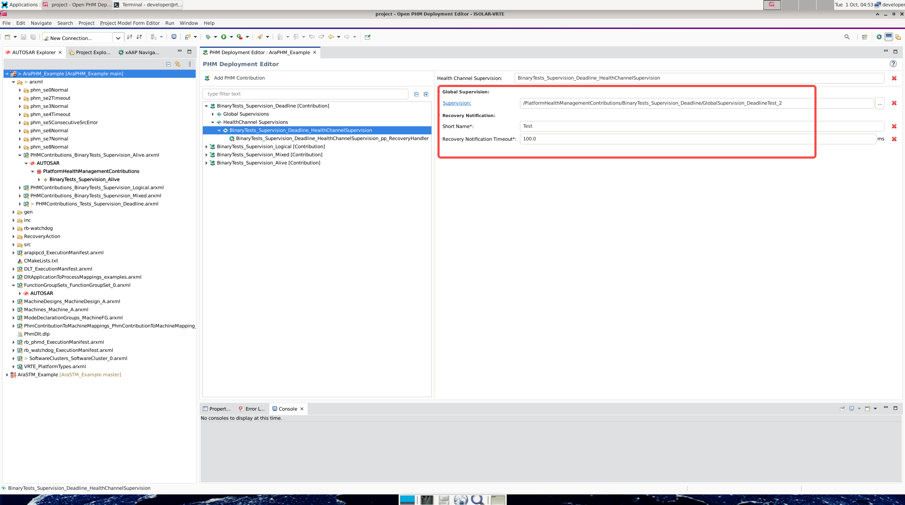Expand all nodes in PHM editor tree
Image resolution: width=905 pixels, height=505 pixels.
click(x=426, y=94)
